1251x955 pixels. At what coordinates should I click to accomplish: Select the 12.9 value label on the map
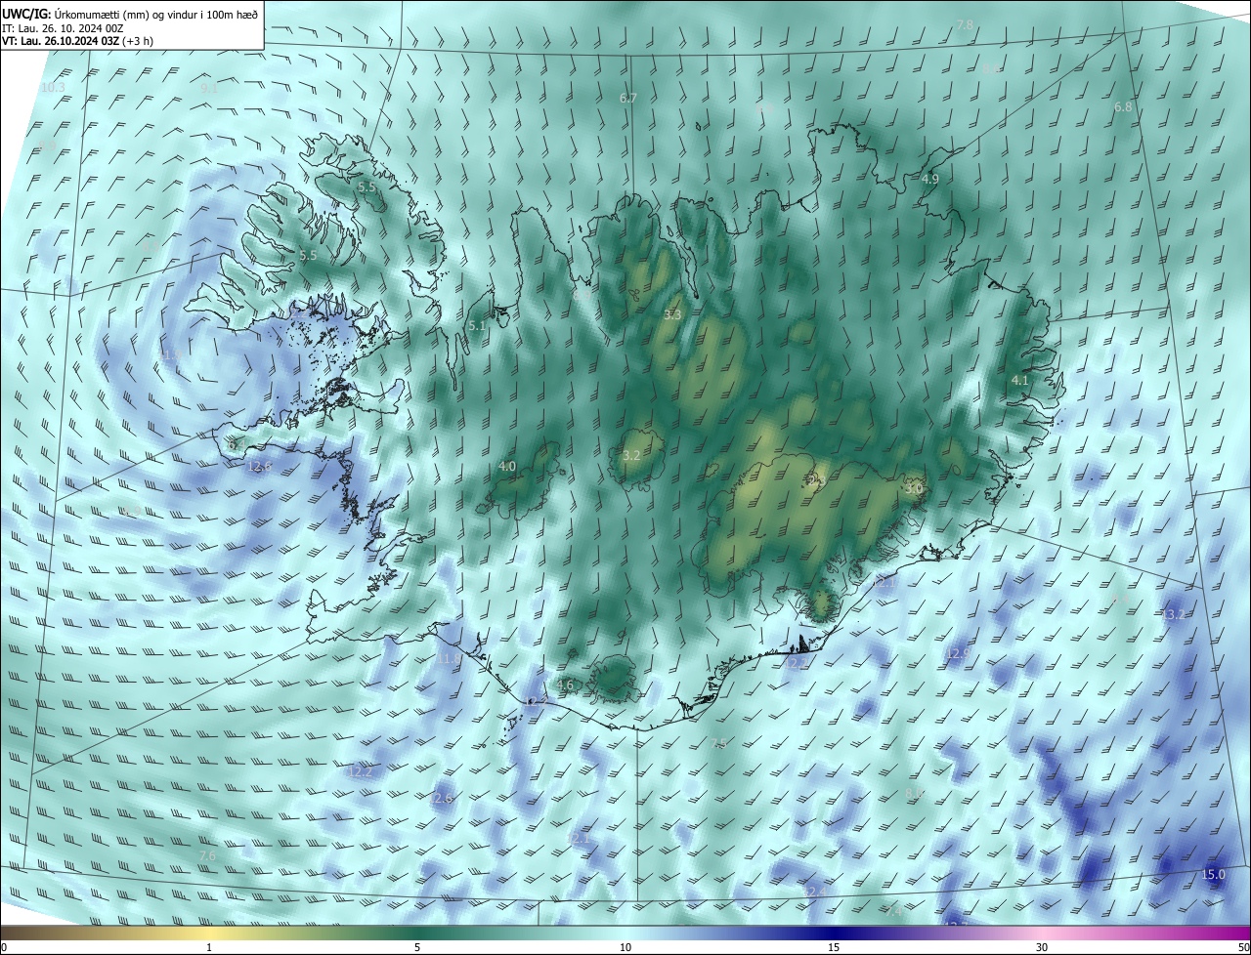pyautogui.click(x=958, y=653)
